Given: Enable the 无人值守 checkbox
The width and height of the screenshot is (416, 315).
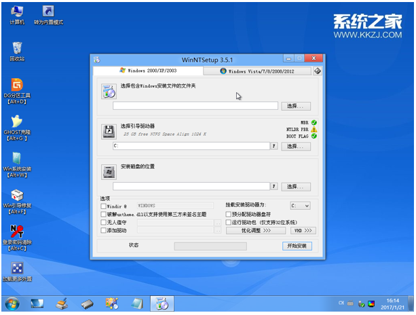Looking at the screenshot, I should point(103,223).
